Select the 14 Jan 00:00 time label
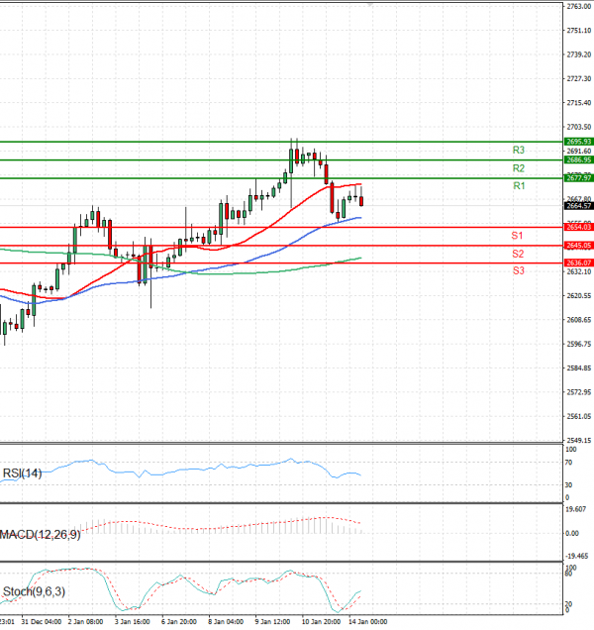The image size is (594, 630). (x=365, y=622)
